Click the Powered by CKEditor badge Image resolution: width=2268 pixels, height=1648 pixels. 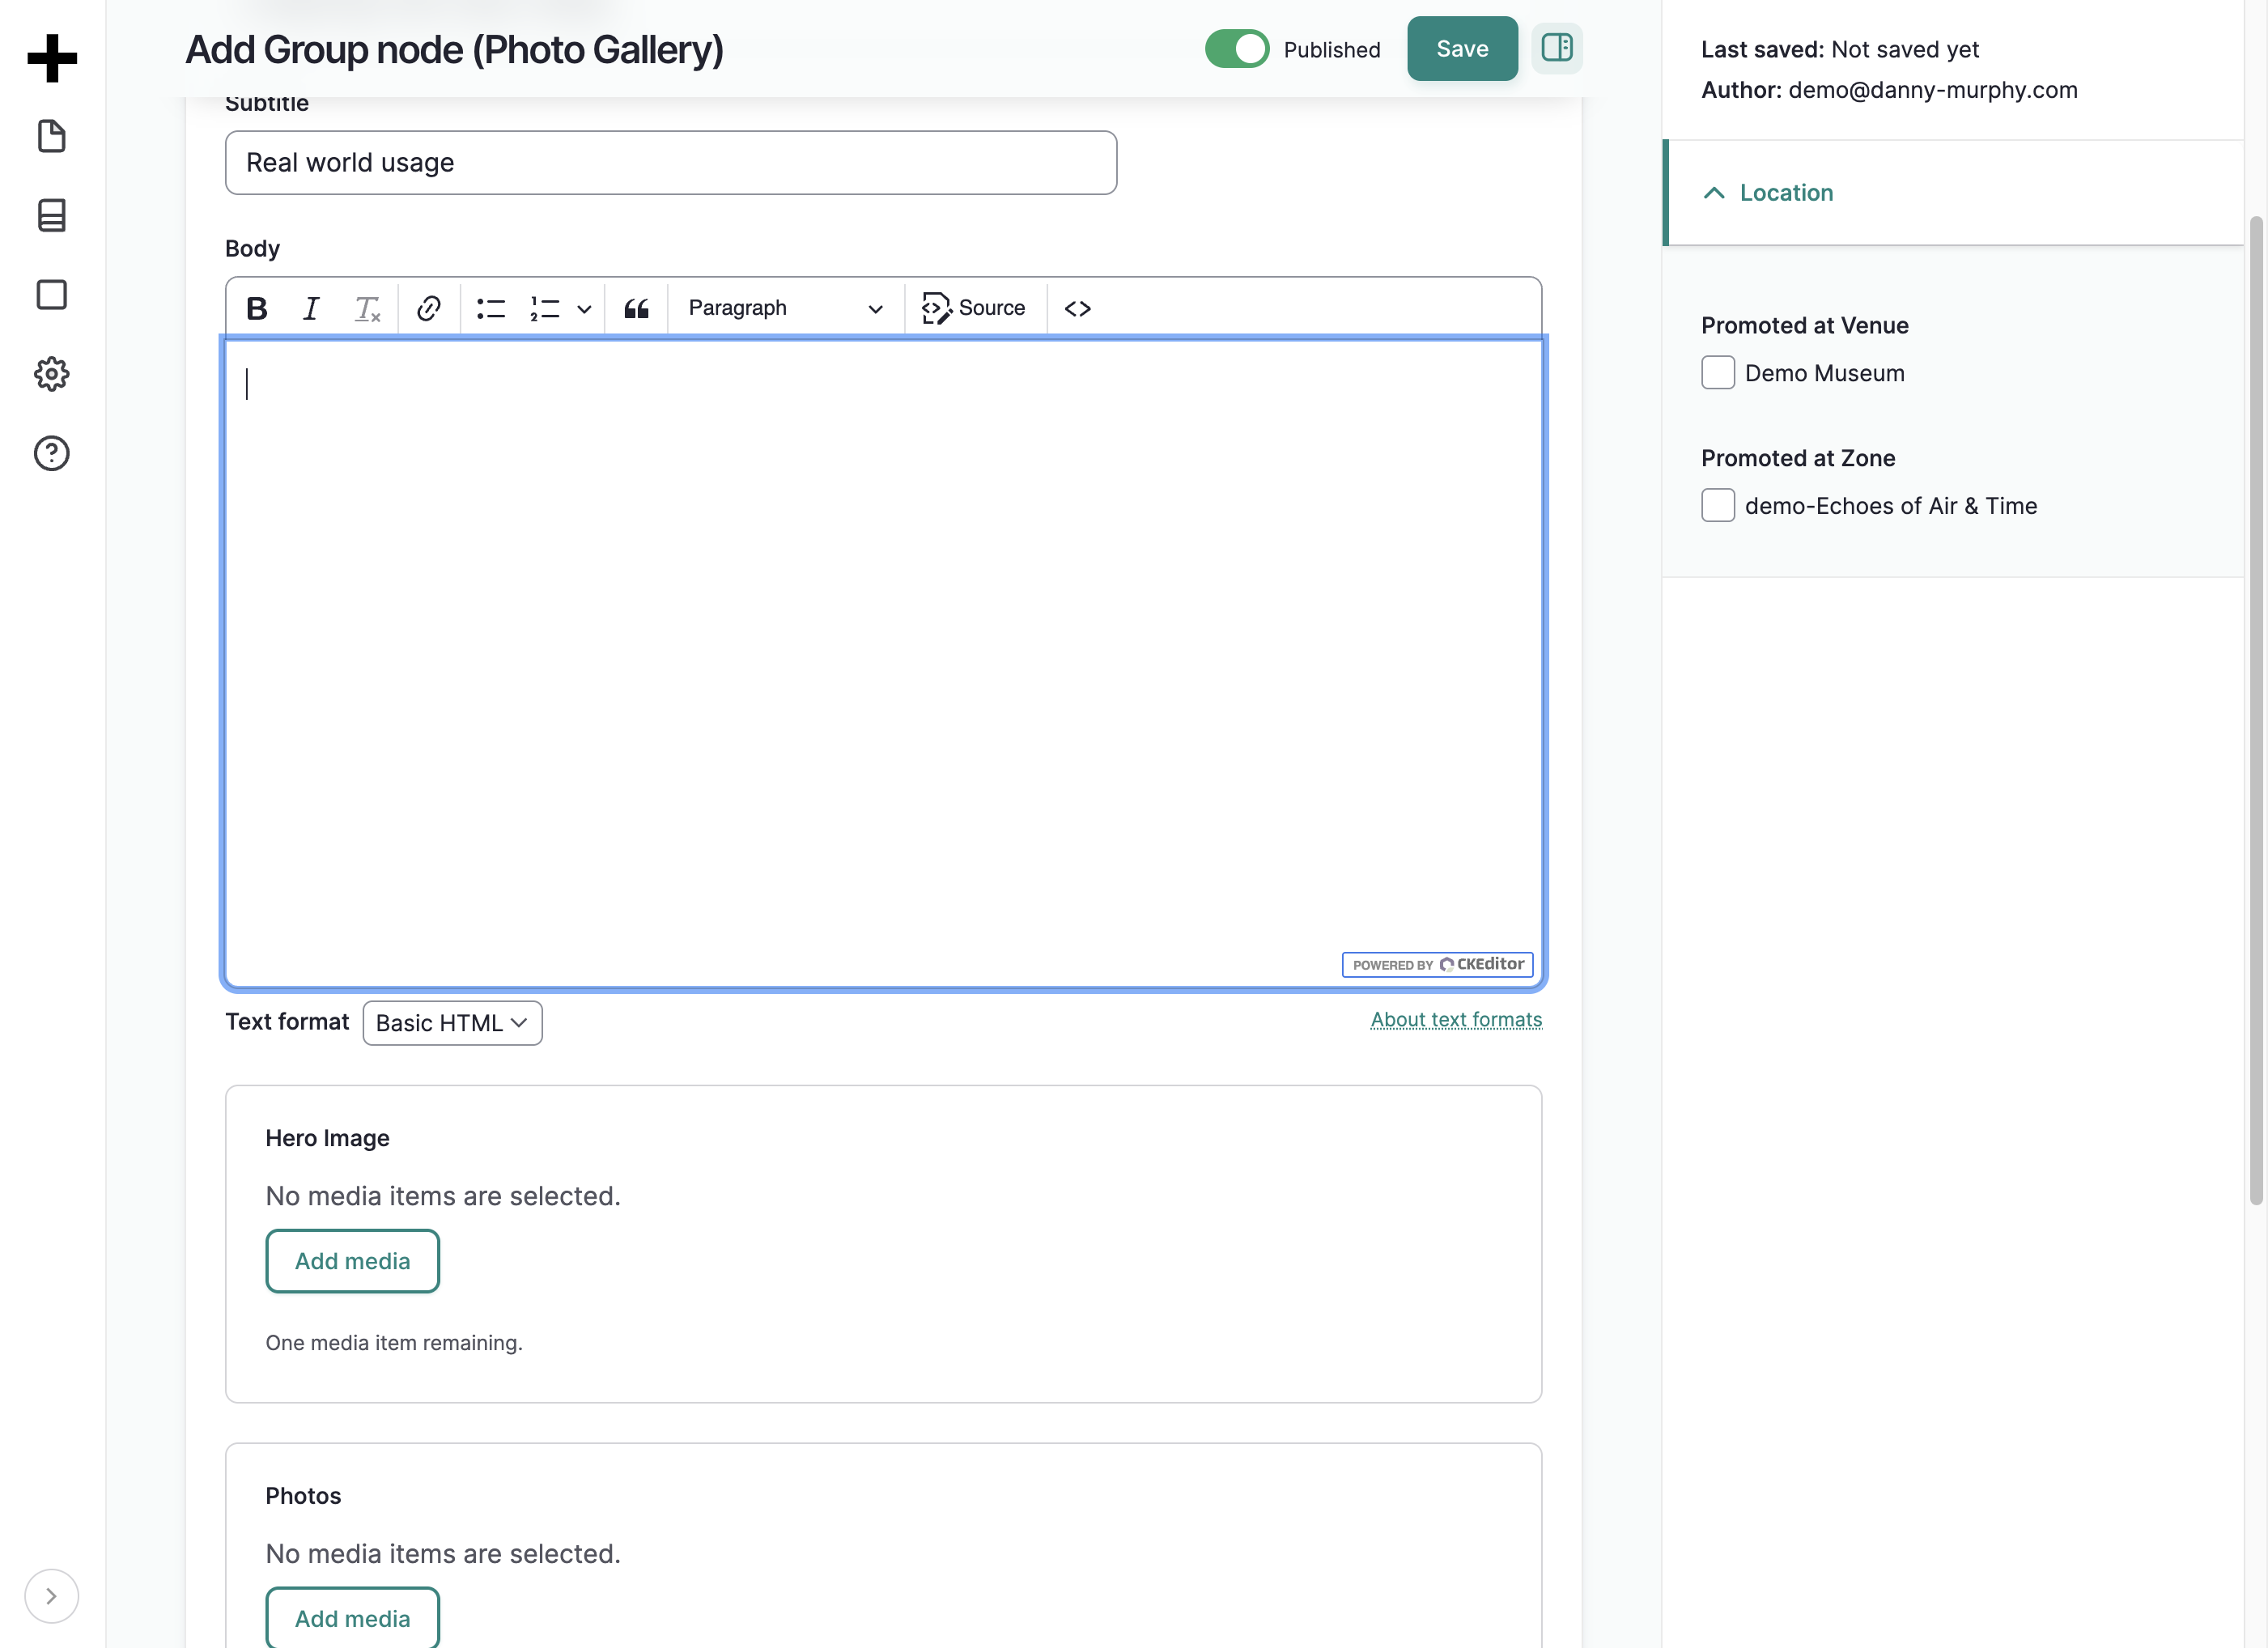[x=1437, y=965]
